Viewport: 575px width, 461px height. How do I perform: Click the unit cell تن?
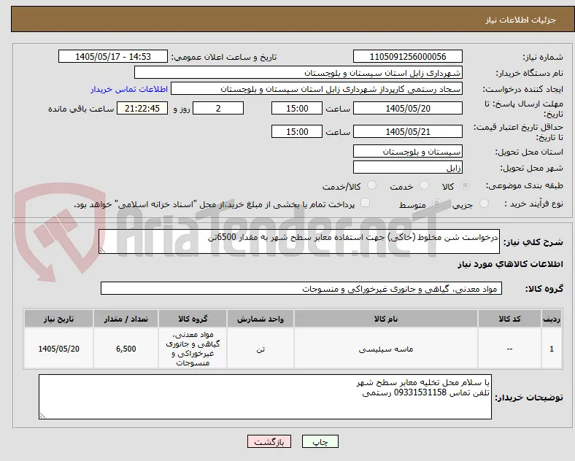261,349
